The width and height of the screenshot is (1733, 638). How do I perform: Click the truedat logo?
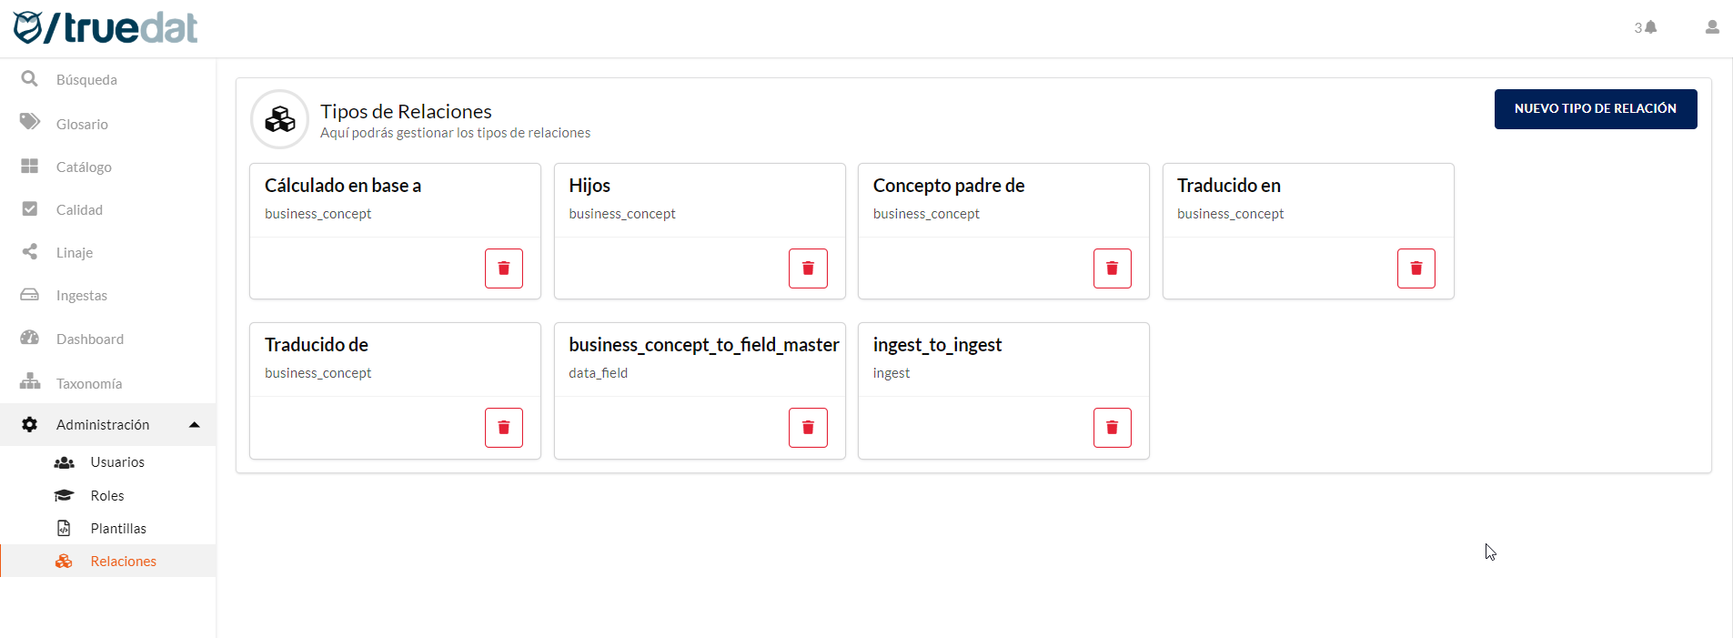pyautogui.click(x=106, y=28)
